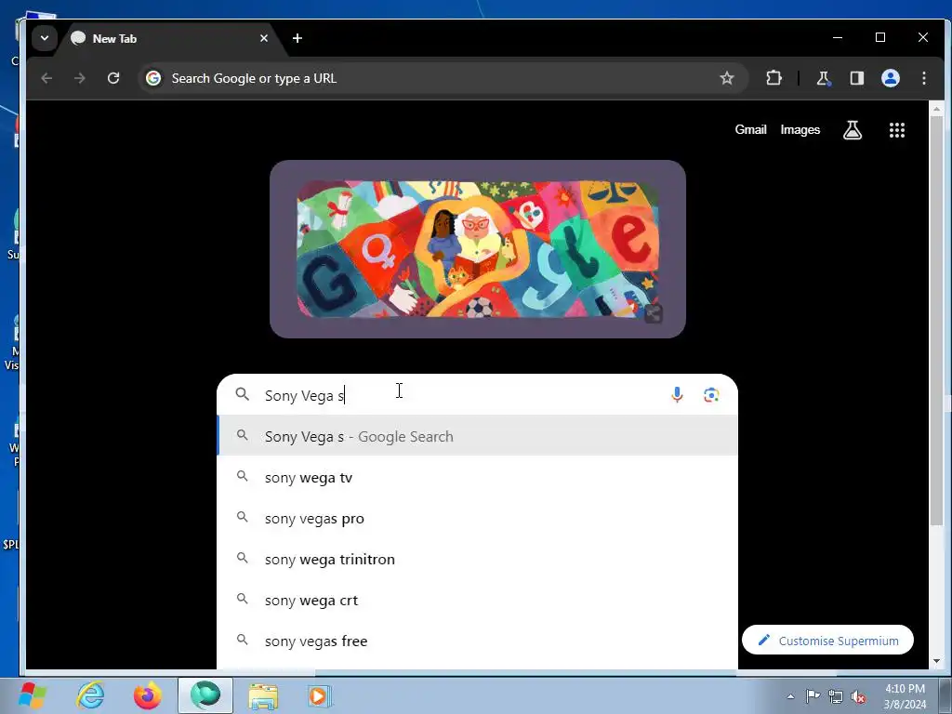The width and height of the screenshot is (952, 714).
Task: Choose suggestion 'sony wega tv'
Action: [x=478, y=477]
